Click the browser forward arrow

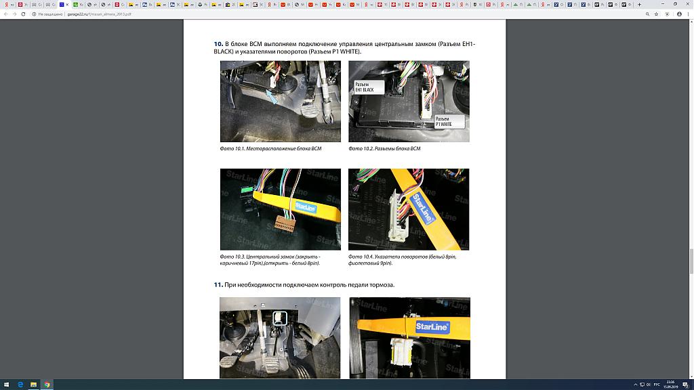point(14,14)
